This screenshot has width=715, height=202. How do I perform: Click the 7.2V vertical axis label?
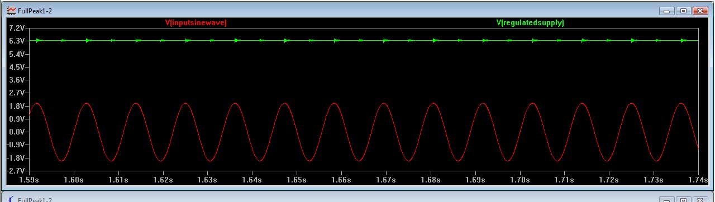point(16,28)
